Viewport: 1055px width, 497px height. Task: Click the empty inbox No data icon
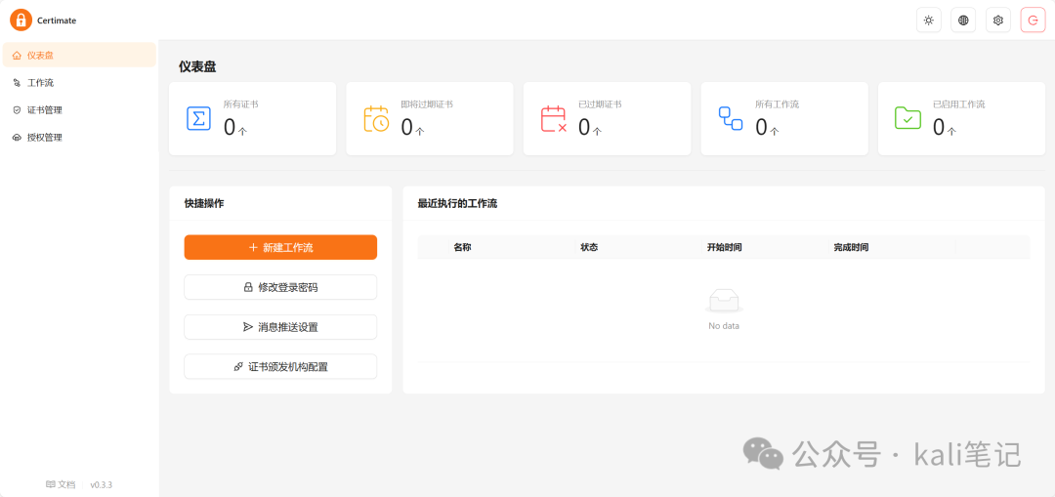pos(724,300)
